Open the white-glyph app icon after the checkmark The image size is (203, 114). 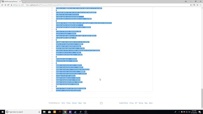coord(81,112)
